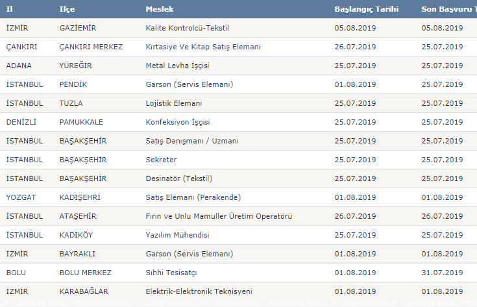Select Satış Elemanı (Perakende) listing

point(191,197)
